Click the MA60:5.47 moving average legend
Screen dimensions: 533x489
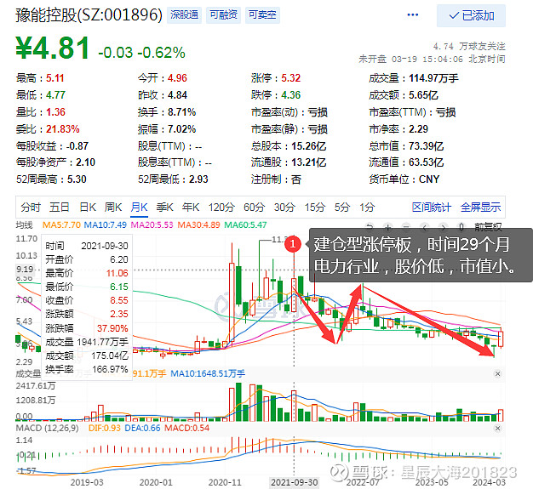[245, 225]
